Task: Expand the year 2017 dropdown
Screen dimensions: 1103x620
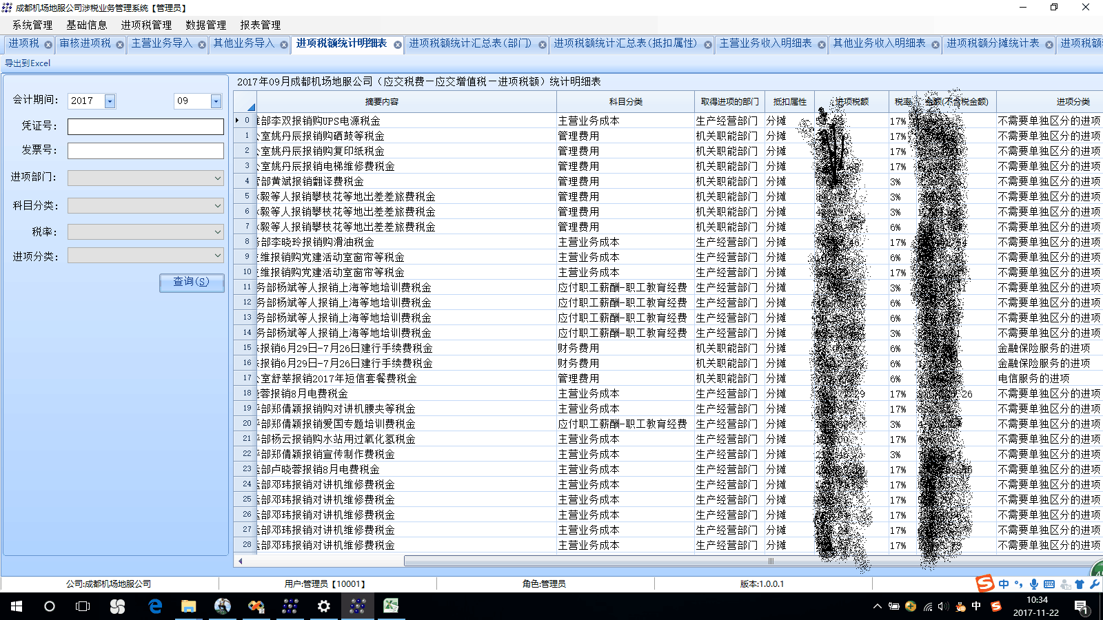Action: click(110, 101)
